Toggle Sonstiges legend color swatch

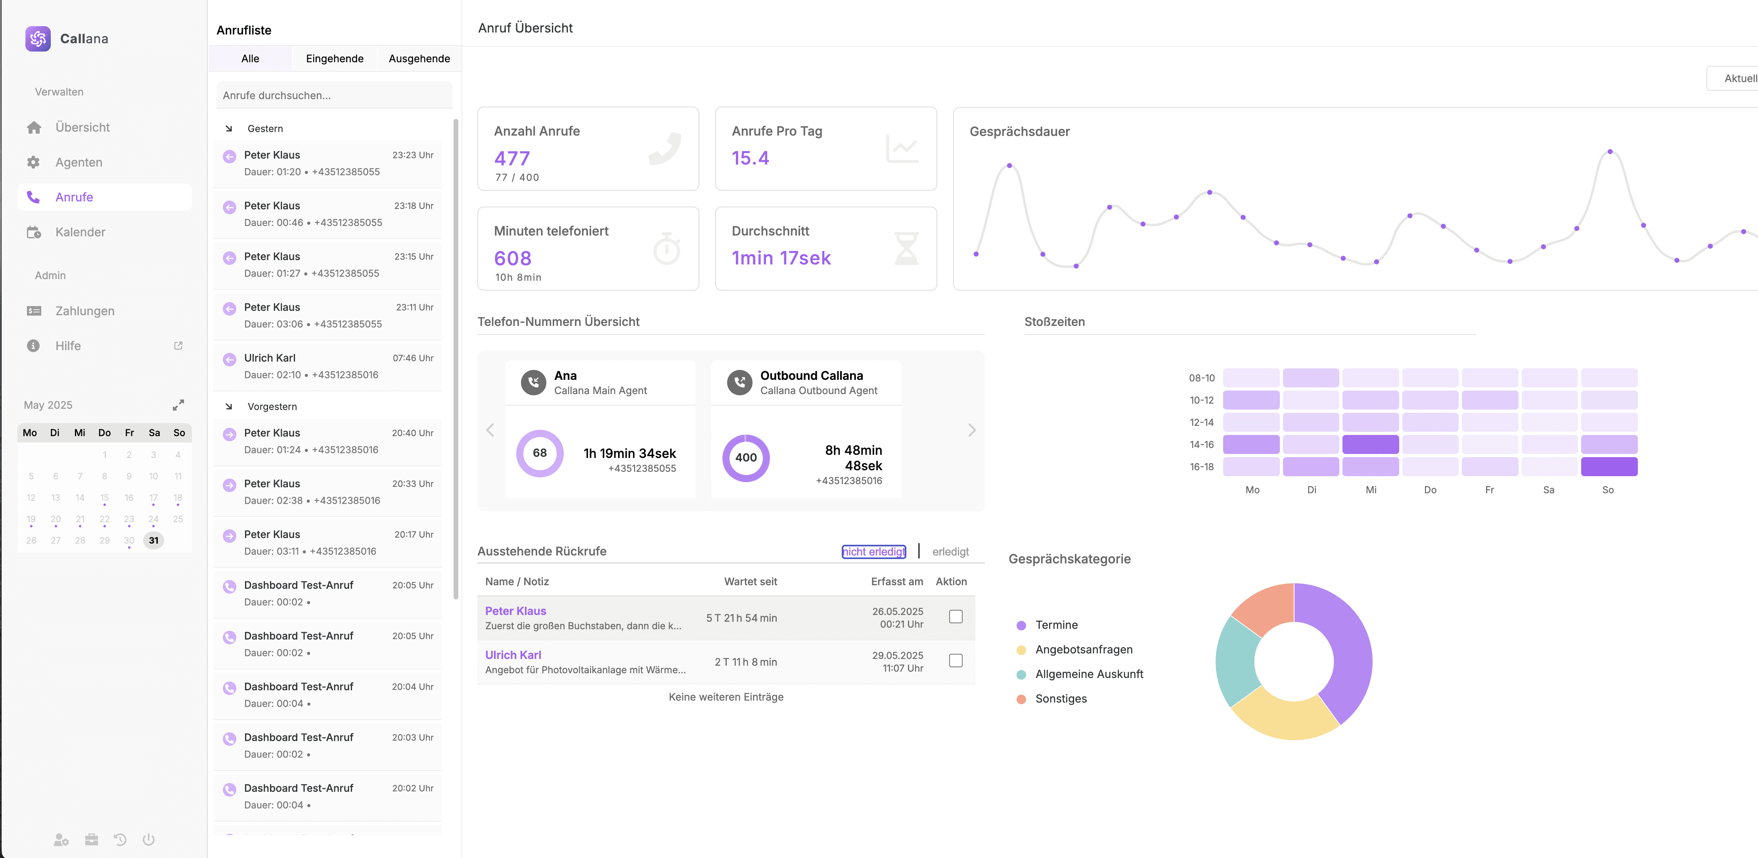click(1021, 699)
